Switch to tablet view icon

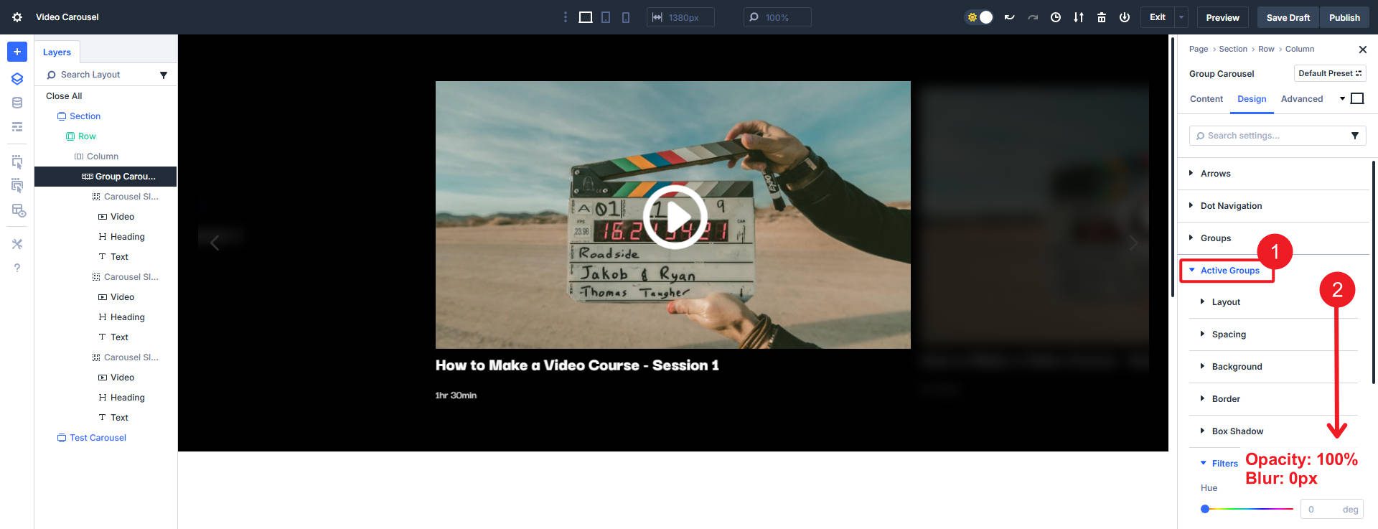[x=606, y=17]
